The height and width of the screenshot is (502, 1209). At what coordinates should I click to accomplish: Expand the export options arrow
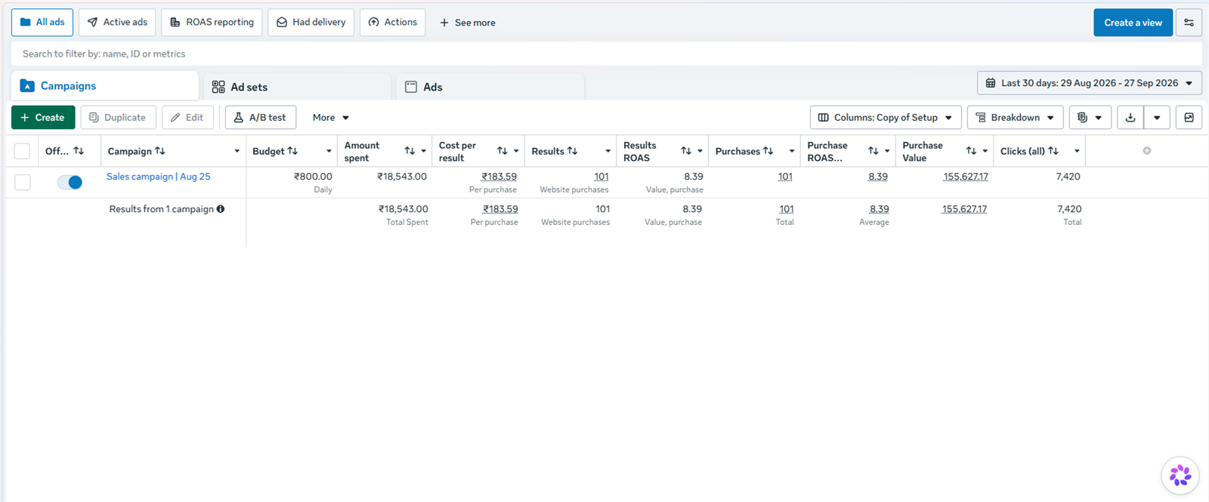point(1157,118)
